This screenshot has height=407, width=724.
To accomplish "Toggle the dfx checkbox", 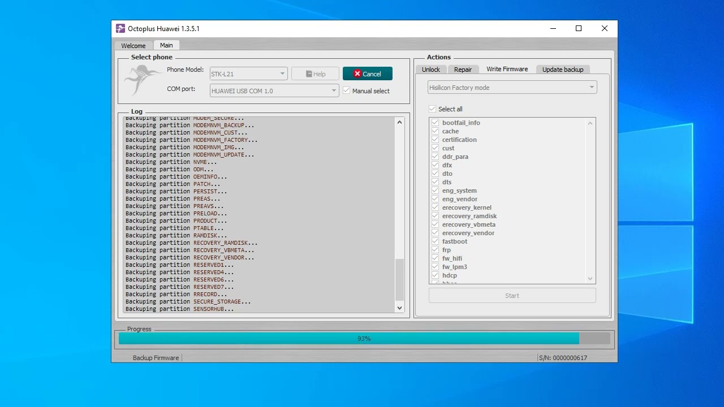I will point(435,165).
